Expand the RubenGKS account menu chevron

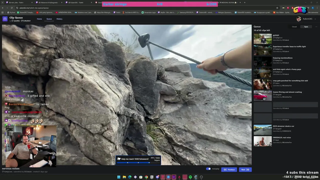(315, 19)
